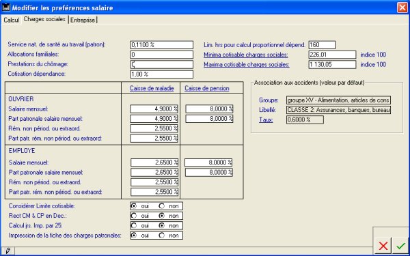The height and width of the screenshot is (256, 410).
Task: Select non for Impression de la fiche
Action: coord(162,236)
